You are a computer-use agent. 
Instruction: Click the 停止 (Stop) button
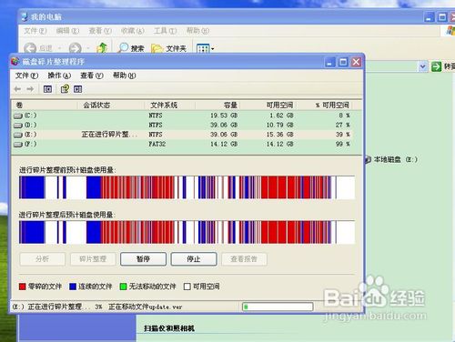[x=194, y=259]
